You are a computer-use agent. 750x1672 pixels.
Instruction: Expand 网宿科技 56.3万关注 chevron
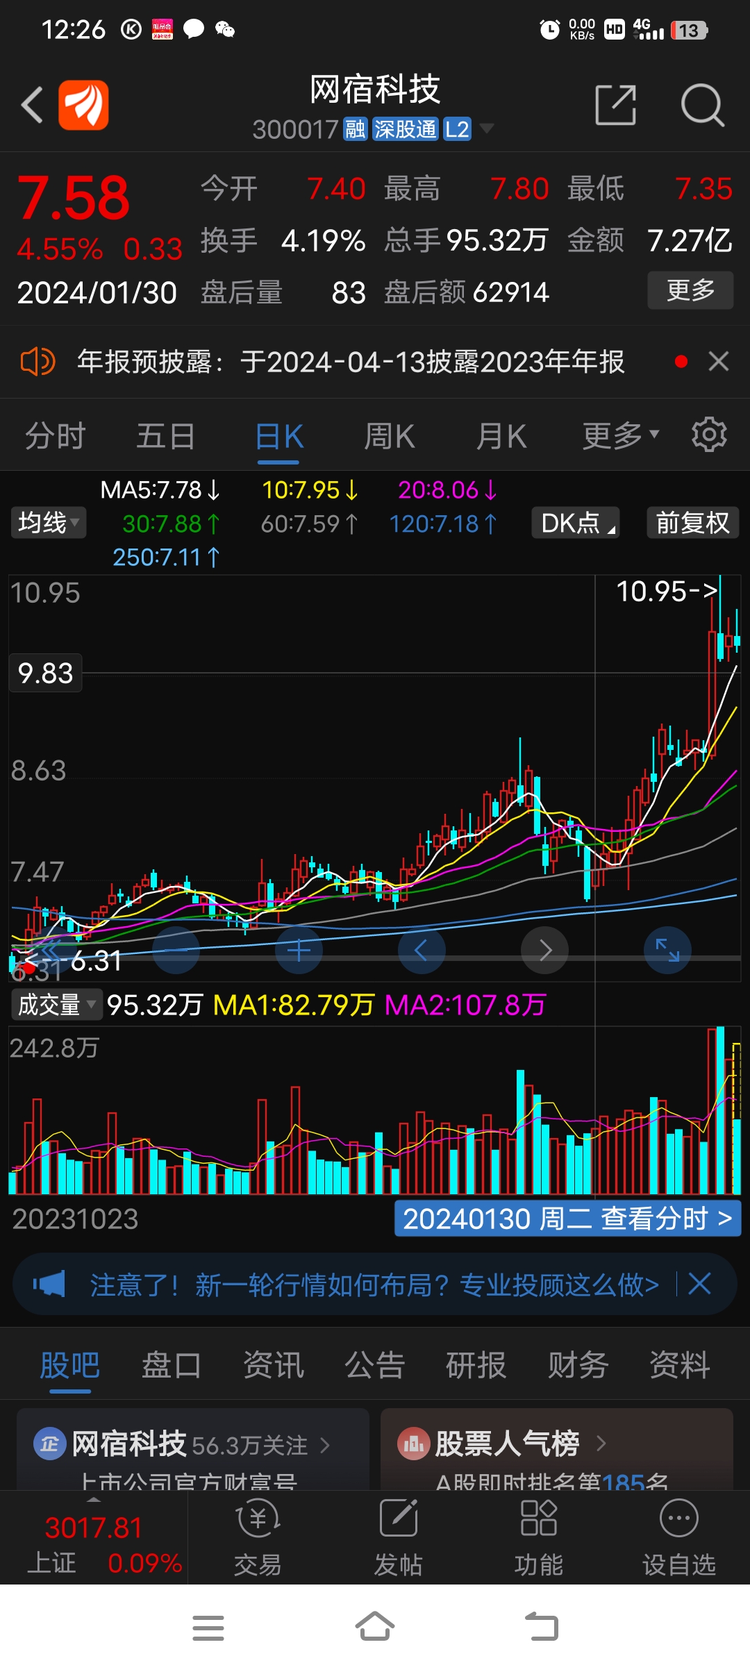coord(324,1446)
